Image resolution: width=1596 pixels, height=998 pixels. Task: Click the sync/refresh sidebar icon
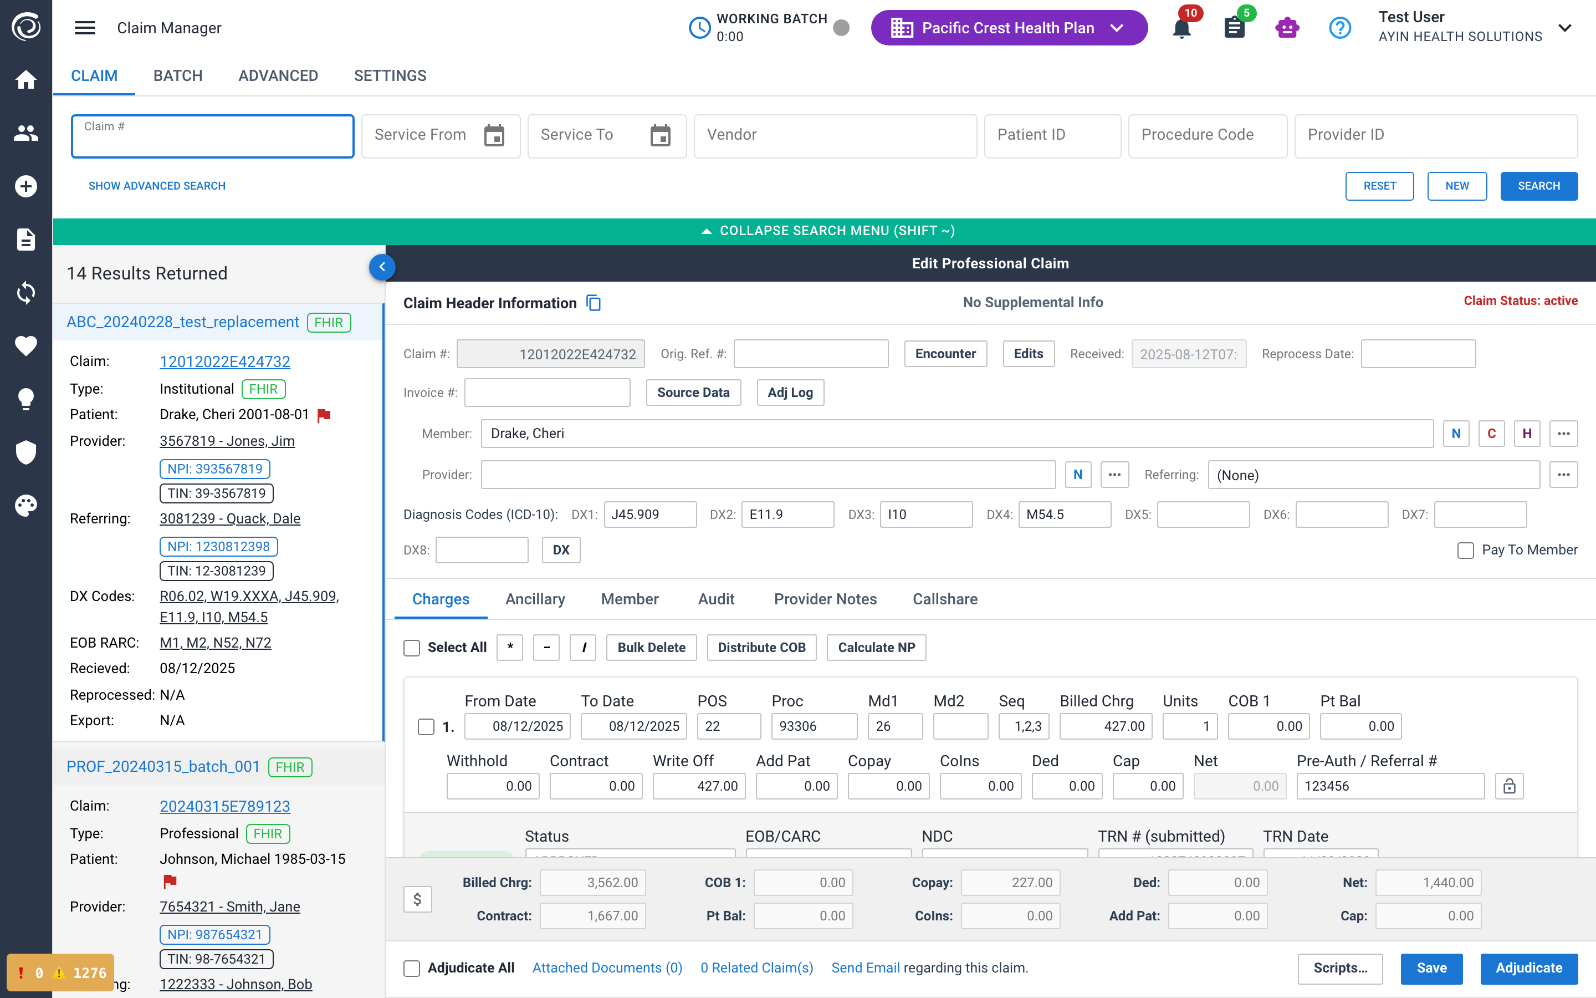coord(25,292)
